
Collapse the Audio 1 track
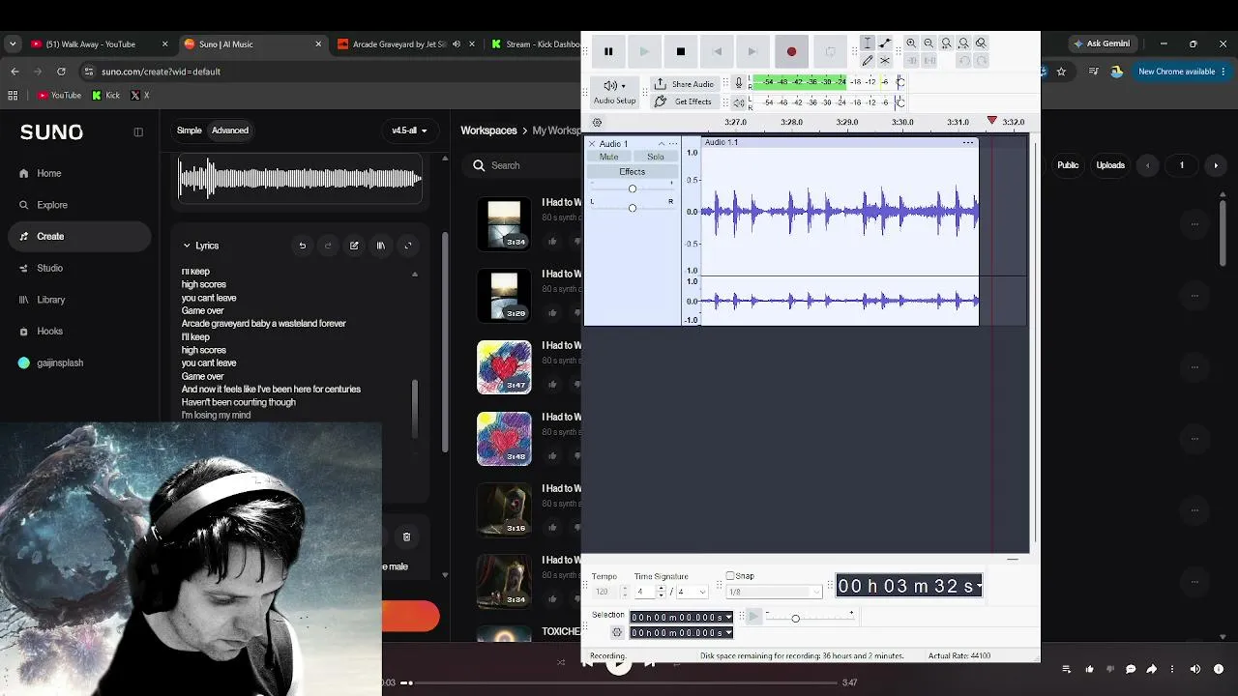click(x=662, y=144)
